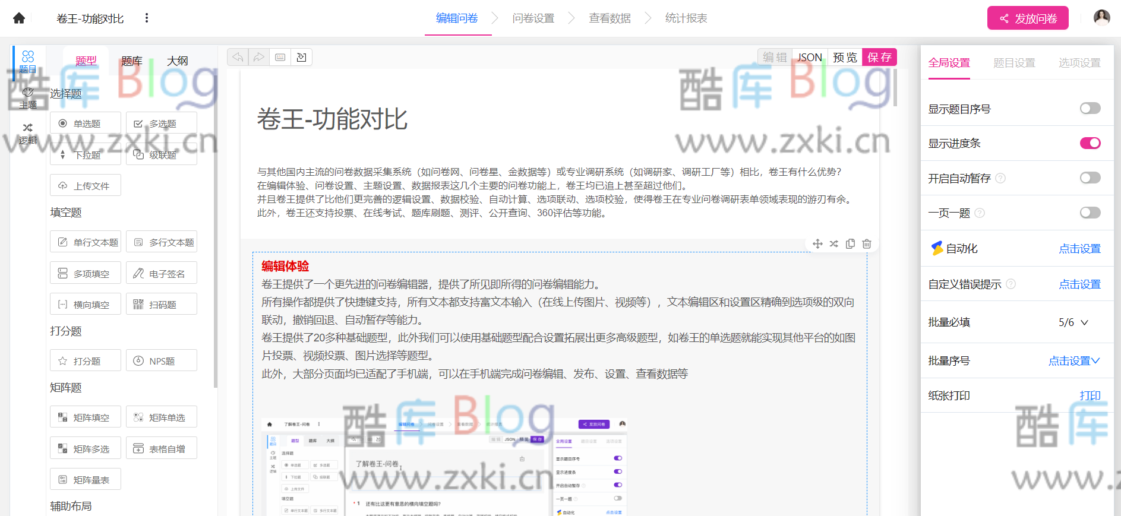Viewport: 1121px width, 516px height.
Task: Open 自动化 点击设置 link
Action: pyautogui.click(x=1079, y=249)
